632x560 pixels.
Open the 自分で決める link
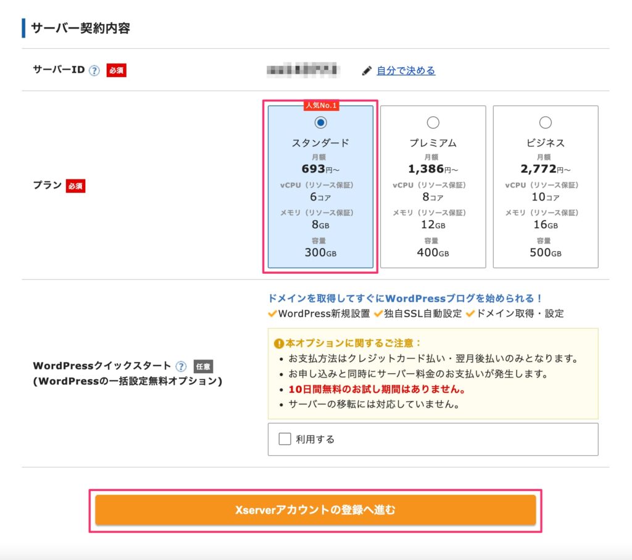406,70
